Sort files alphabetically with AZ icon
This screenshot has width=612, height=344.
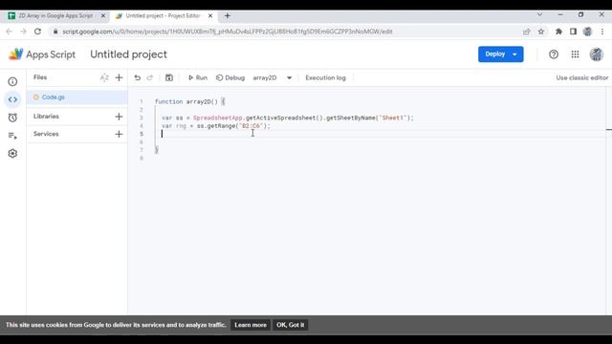click(104, 77)
